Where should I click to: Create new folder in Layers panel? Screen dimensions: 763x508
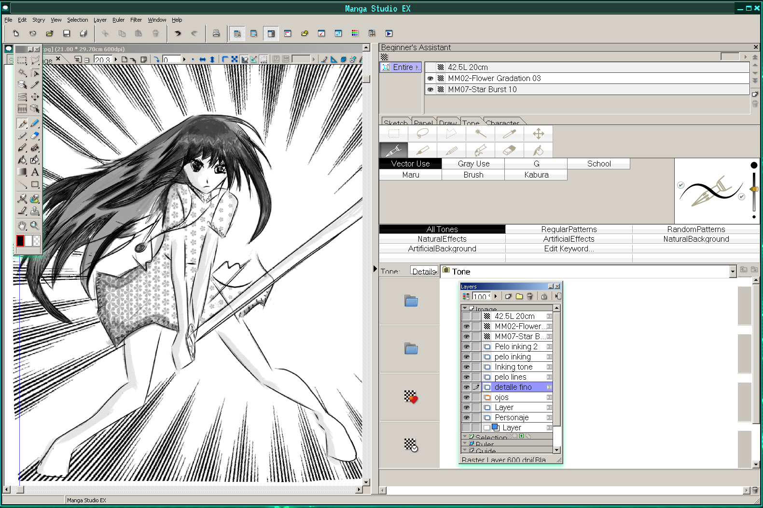(519, 296)
